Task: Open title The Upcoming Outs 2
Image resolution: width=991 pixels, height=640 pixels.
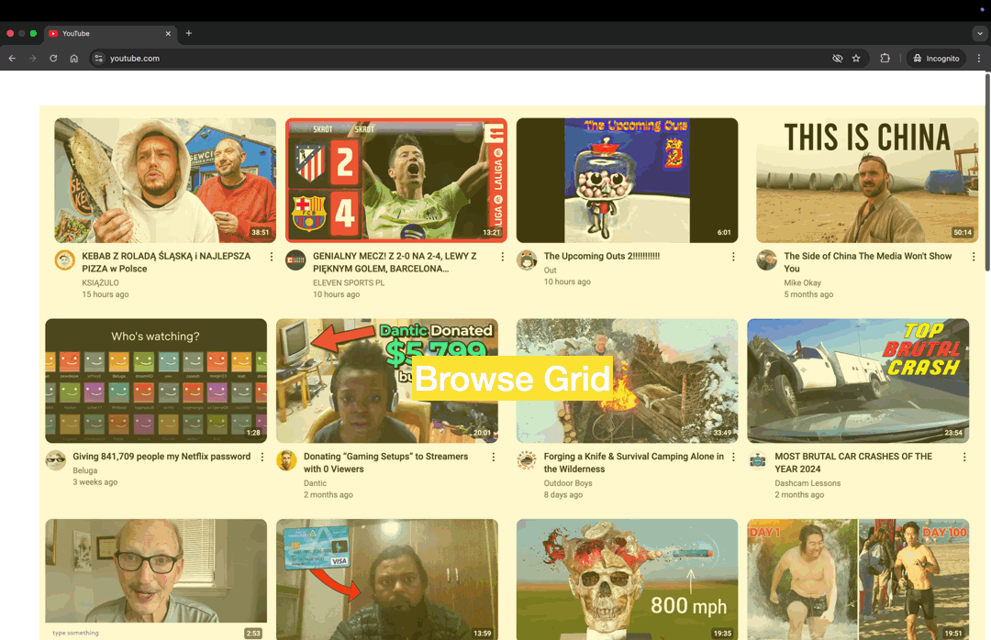Action: tap(602, 256)
